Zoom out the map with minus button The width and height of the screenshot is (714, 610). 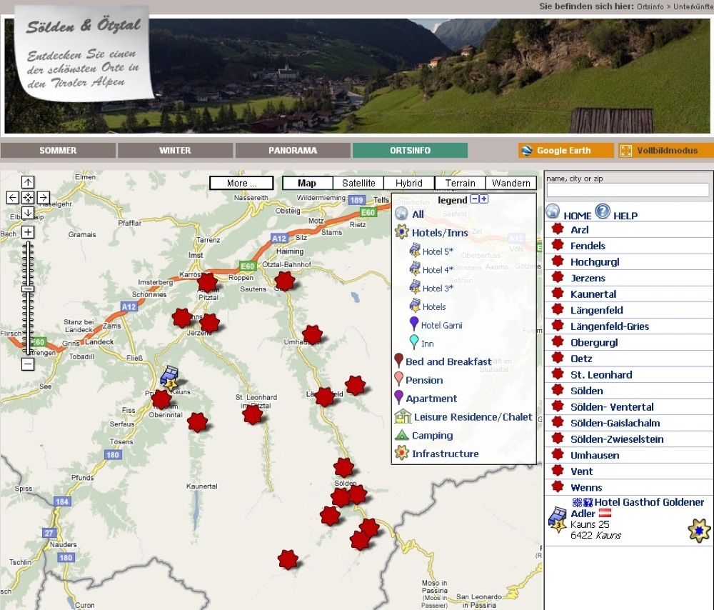(x=28, y=364)
